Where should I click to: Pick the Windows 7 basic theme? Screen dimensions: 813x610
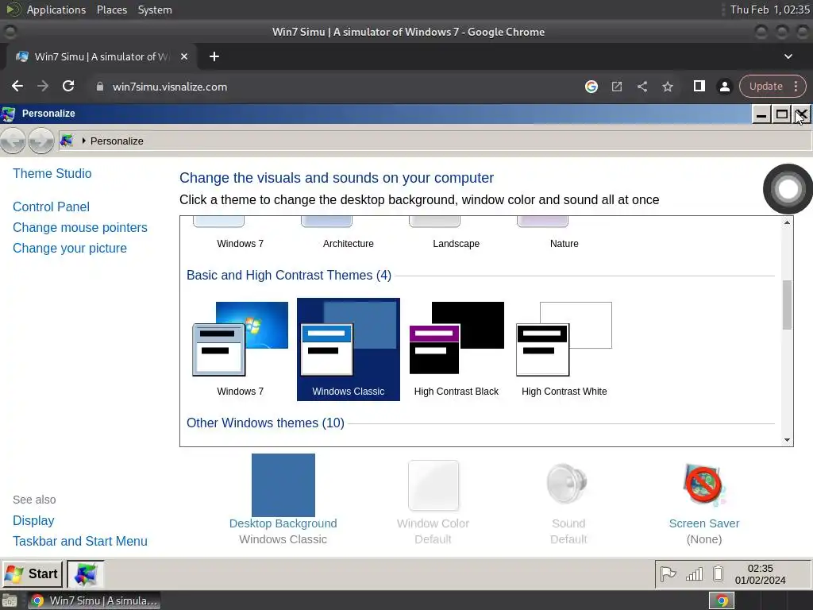240,349
